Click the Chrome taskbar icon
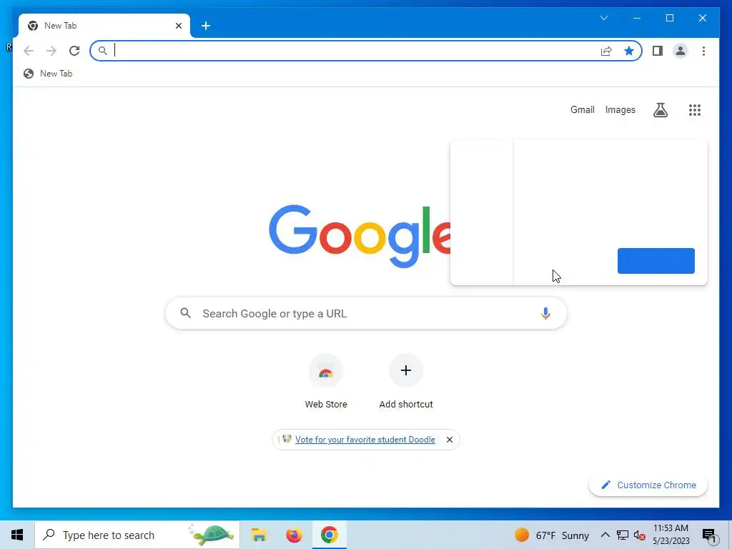 [x=329, y=535]
